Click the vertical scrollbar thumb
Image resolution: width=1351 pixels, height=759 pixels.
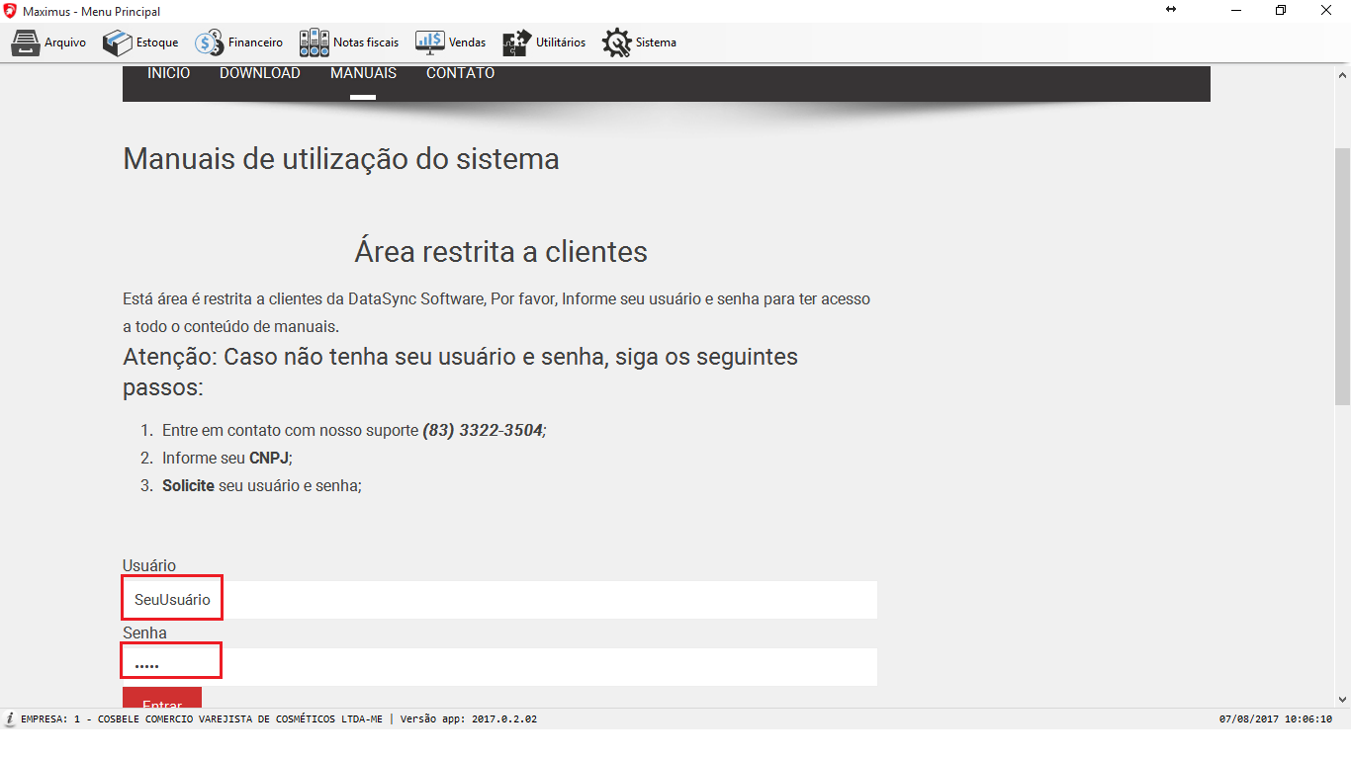[1342, 277]
